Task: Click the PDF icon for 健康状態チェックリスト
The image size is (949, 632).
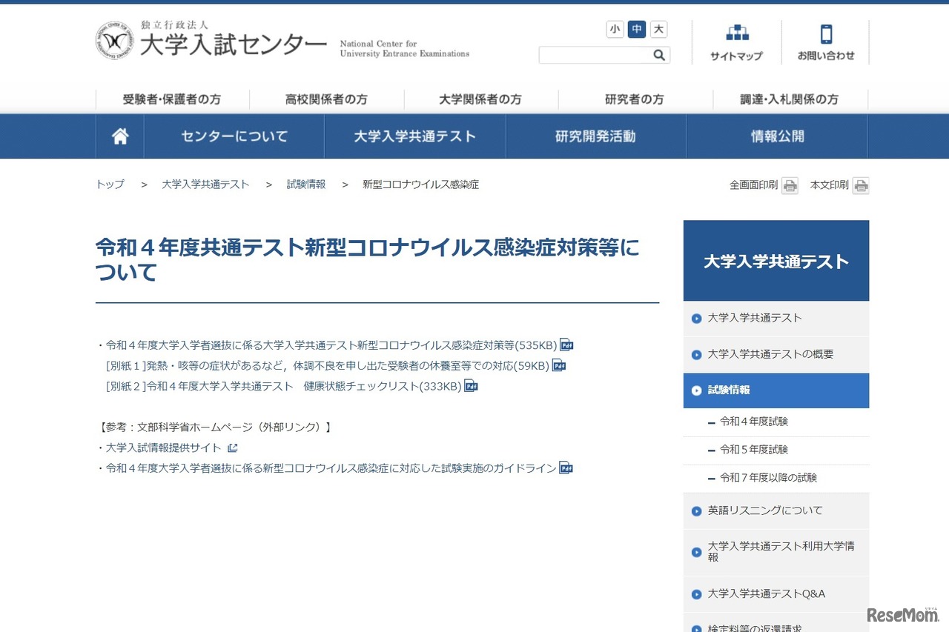Action: pos(472,386)
